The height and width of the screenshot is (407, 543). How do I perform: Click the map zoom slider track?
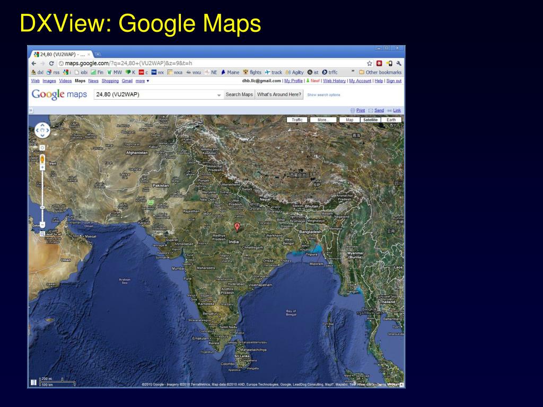(42, 196)
